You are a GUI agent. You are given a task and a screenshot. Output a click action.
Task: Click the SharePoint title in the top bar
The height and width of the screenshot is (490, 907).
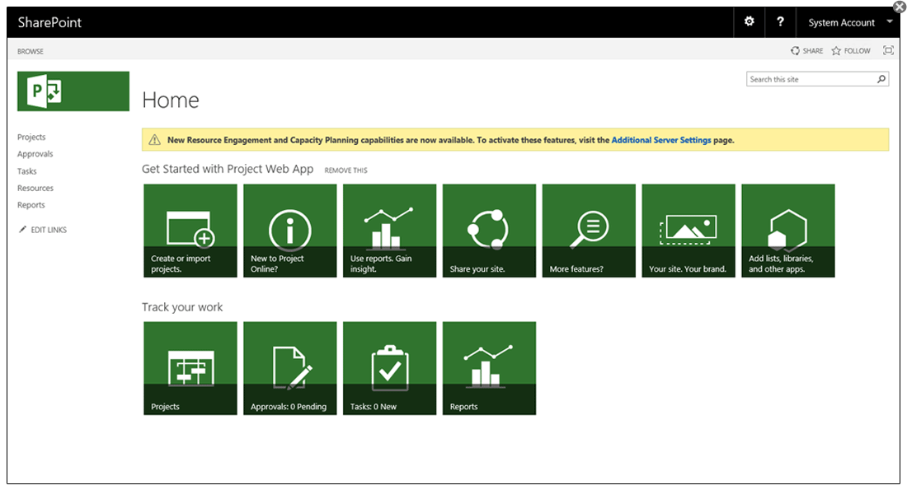pos(49,22)
